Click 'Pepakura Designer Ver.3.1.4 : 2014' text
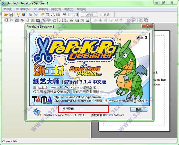 pyautogui.click(x=64, y=115)
